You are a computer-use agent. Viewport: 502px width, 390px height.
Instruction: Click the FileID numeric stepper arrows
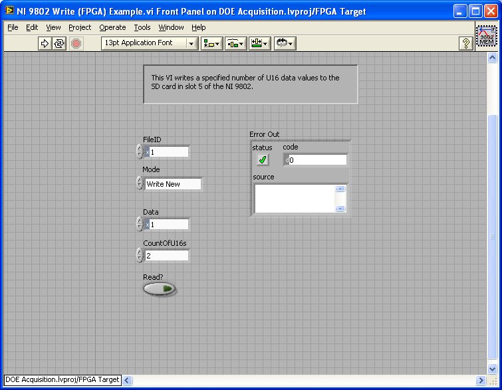(x=140, y=151)
